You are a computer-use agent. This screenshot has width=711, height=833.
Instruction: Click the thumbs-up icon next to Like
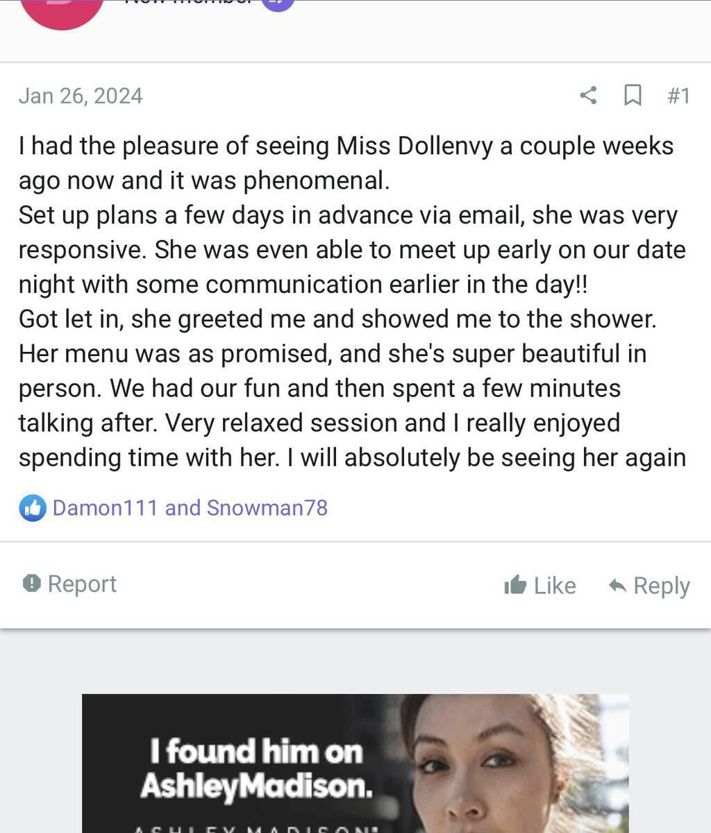pyautogui.click(x=515, y=585)
